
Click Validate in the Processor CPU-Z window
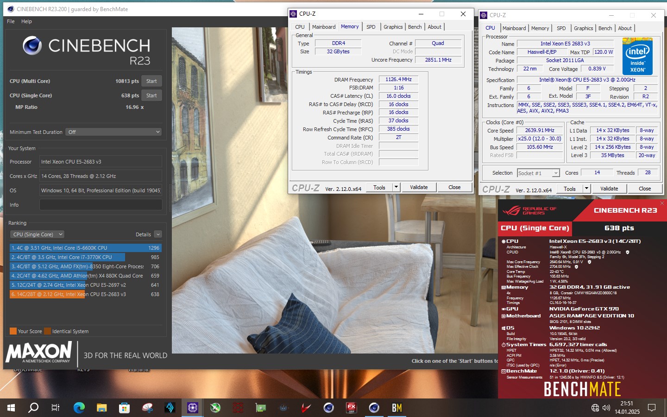click(x=609, y=189)
